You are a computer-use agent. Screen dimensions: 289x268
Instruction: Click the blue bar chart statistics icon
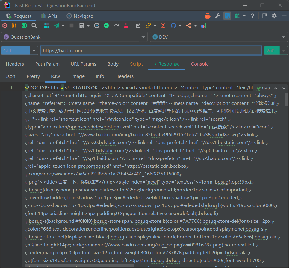point(204,26)
